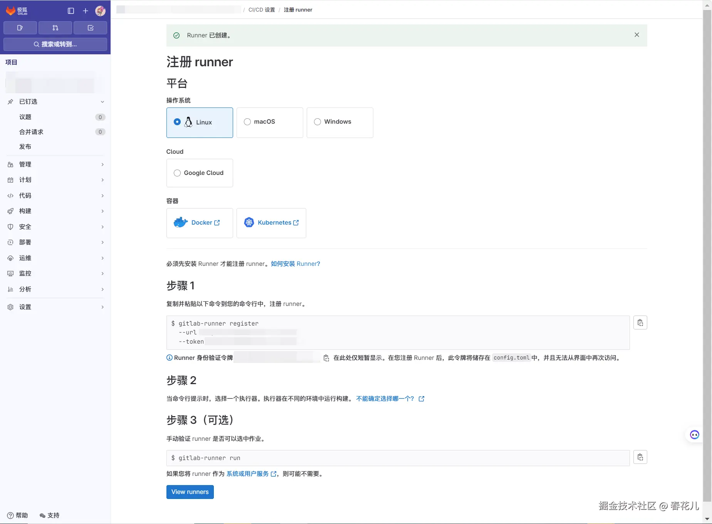Click the 搜索或转到 search field
Image resolution: width=712 pixels, height=524 pixels.
coord(55,44)
